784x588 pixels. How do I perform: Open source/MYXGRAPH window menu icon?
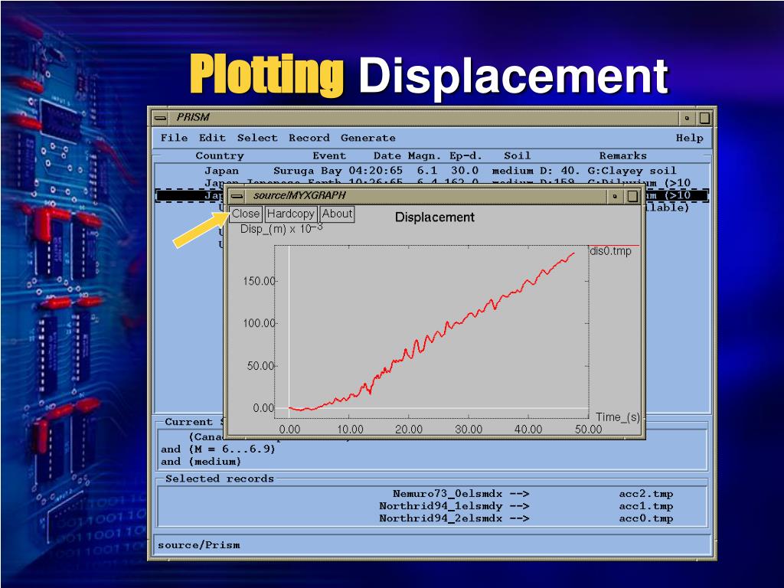point(237,196)
